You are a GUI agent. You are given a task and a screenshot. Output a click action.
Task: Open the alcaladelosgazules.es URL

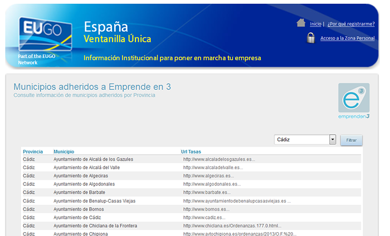pos(219,159)
